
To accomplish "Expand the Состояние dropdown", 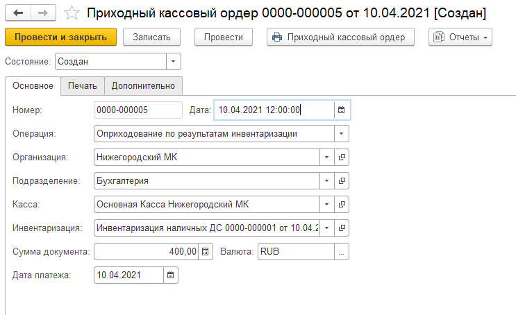I will point(173,62).
